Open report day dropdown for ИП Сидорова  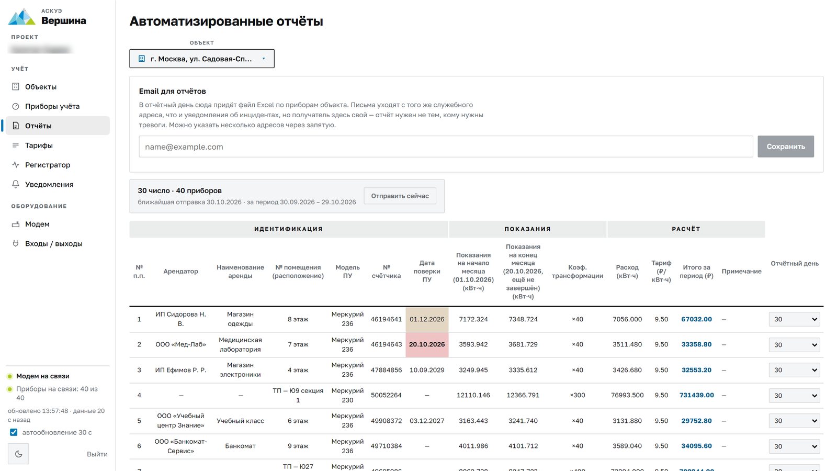(x=794, y=319)
